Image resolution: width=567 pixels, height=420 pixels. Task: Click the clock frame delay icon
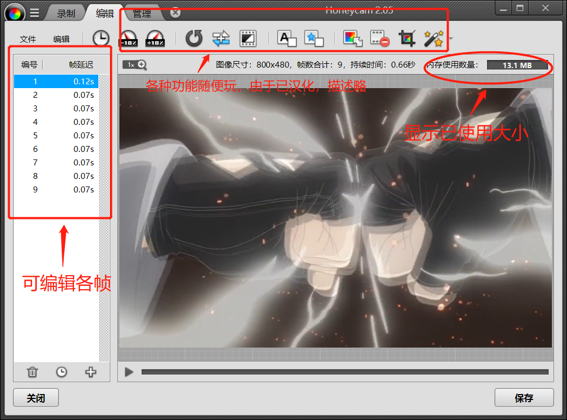(101, 38)
